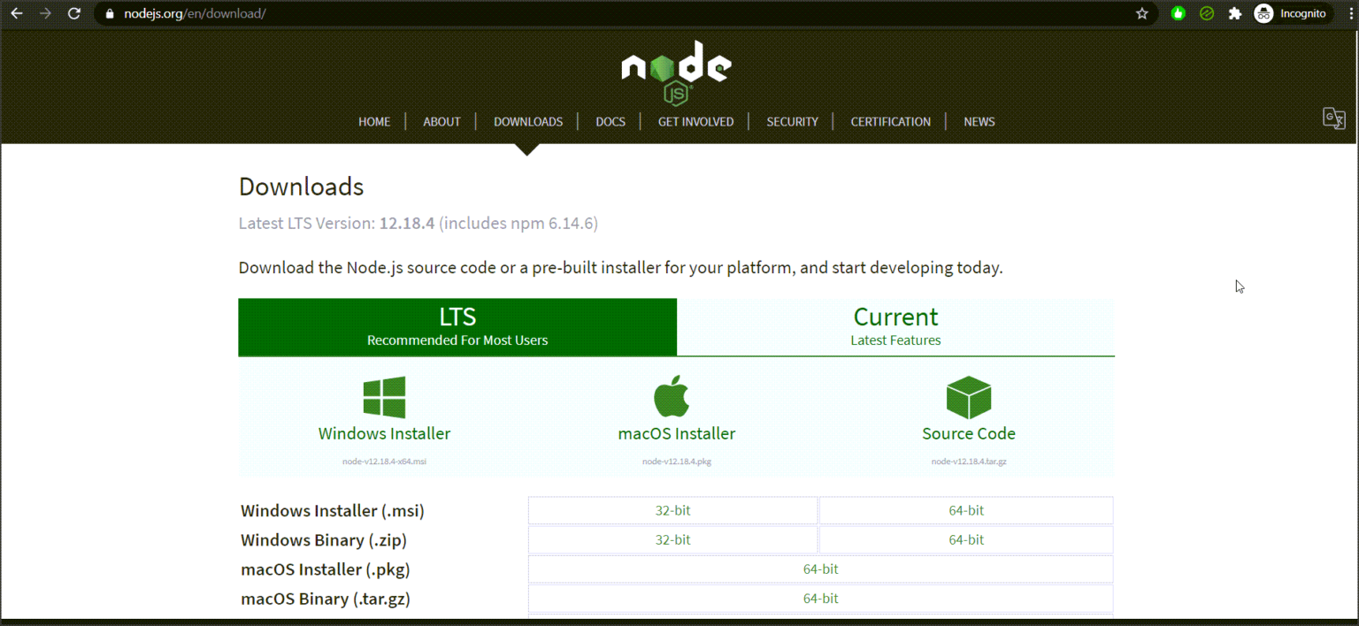Viewport: 1359px width, 626px height.
Task: Click the translate language icon
Action: pos(1334,118)
